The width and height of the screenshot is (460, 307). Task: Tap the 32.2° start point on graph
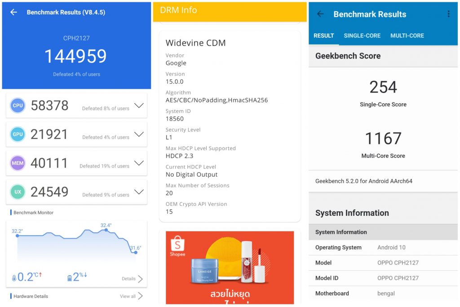tap(18, 236)
